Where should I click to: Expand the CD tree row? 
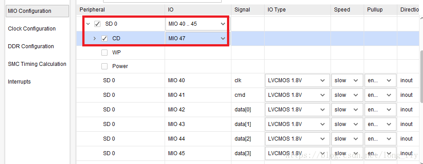click(x=94, y=38)
